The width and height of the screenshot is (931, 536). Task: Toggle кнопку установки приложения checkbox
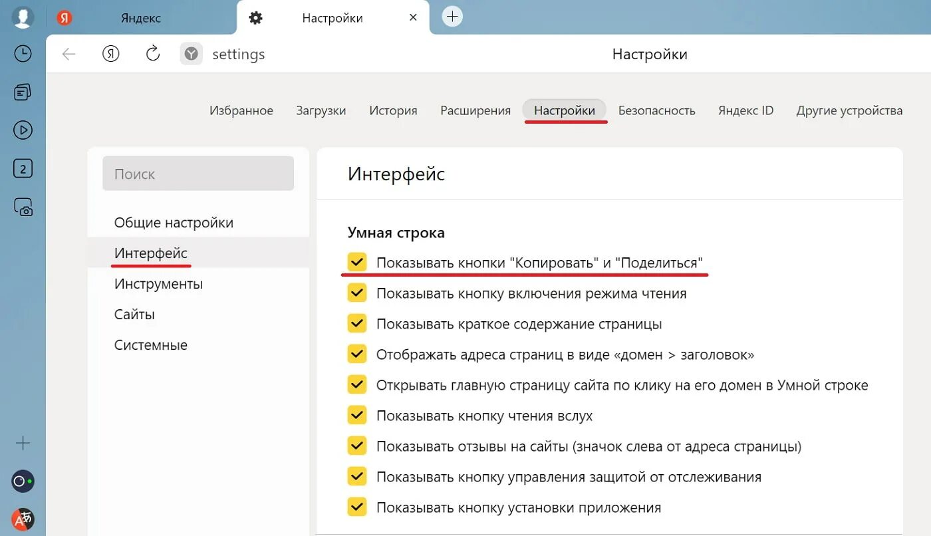[357, 507]
